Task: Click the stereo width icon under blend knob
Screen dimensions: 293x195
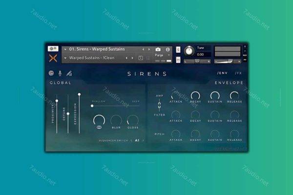Action: [x=99, y=127]
